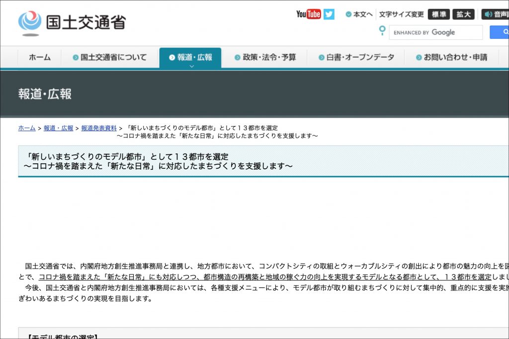Open the 国土交通省について menu
Screen dimensions: 509x339
click(x=110, y=57)
